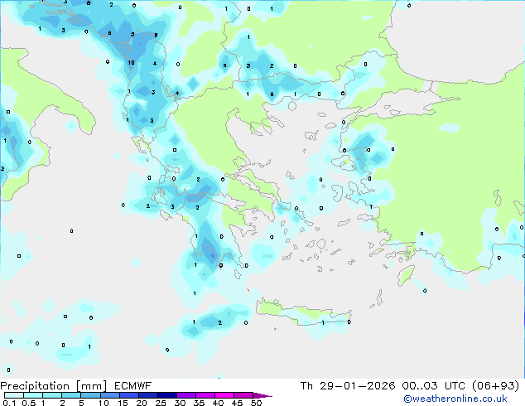Select the 2–5 mm legend color swatch
The image size is (525, 406).
click(71, 395)
